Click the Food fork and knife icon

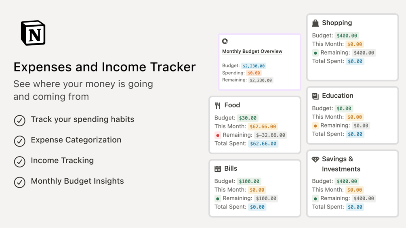coord(218,106)
